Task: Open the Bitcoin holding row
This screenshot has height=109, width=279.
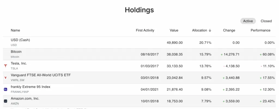Action: [16, 52]
